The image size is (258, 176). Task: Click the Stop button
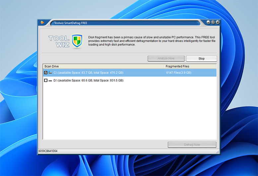[x=201, y=59]
